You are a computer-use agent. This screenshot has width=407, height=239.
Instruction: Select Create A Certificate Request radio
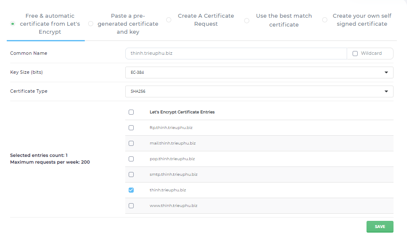pyautogui.click(x=169, y=20)
